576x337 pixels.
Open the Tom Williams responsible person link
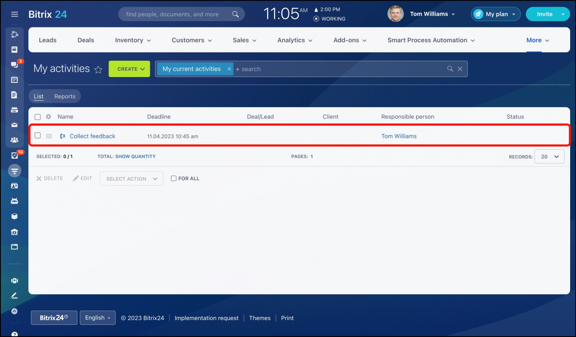tap(399, 136)
